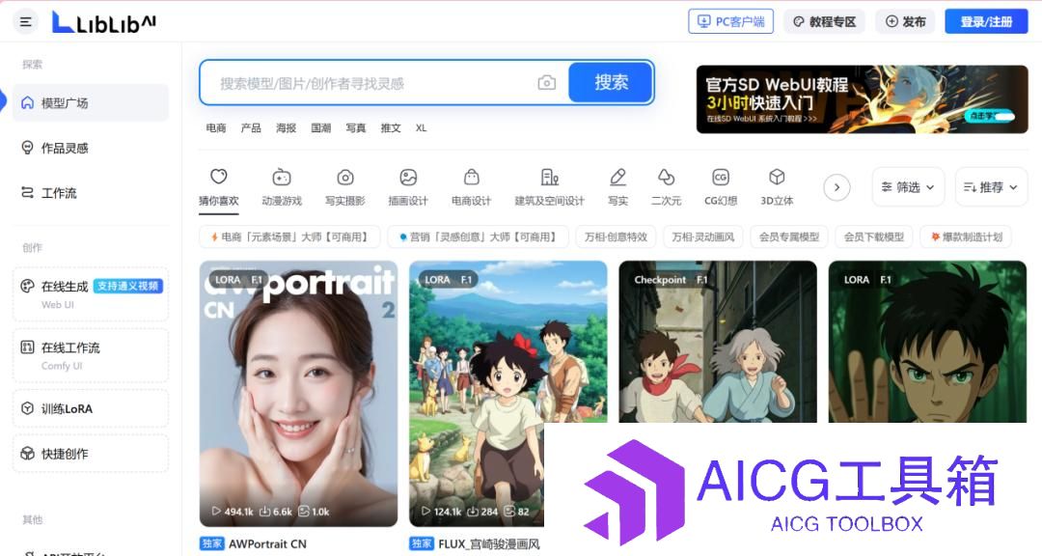Click the 登录/注册 login button
The width and height of the screenshot is (1042, 556).
coord(986,22)
